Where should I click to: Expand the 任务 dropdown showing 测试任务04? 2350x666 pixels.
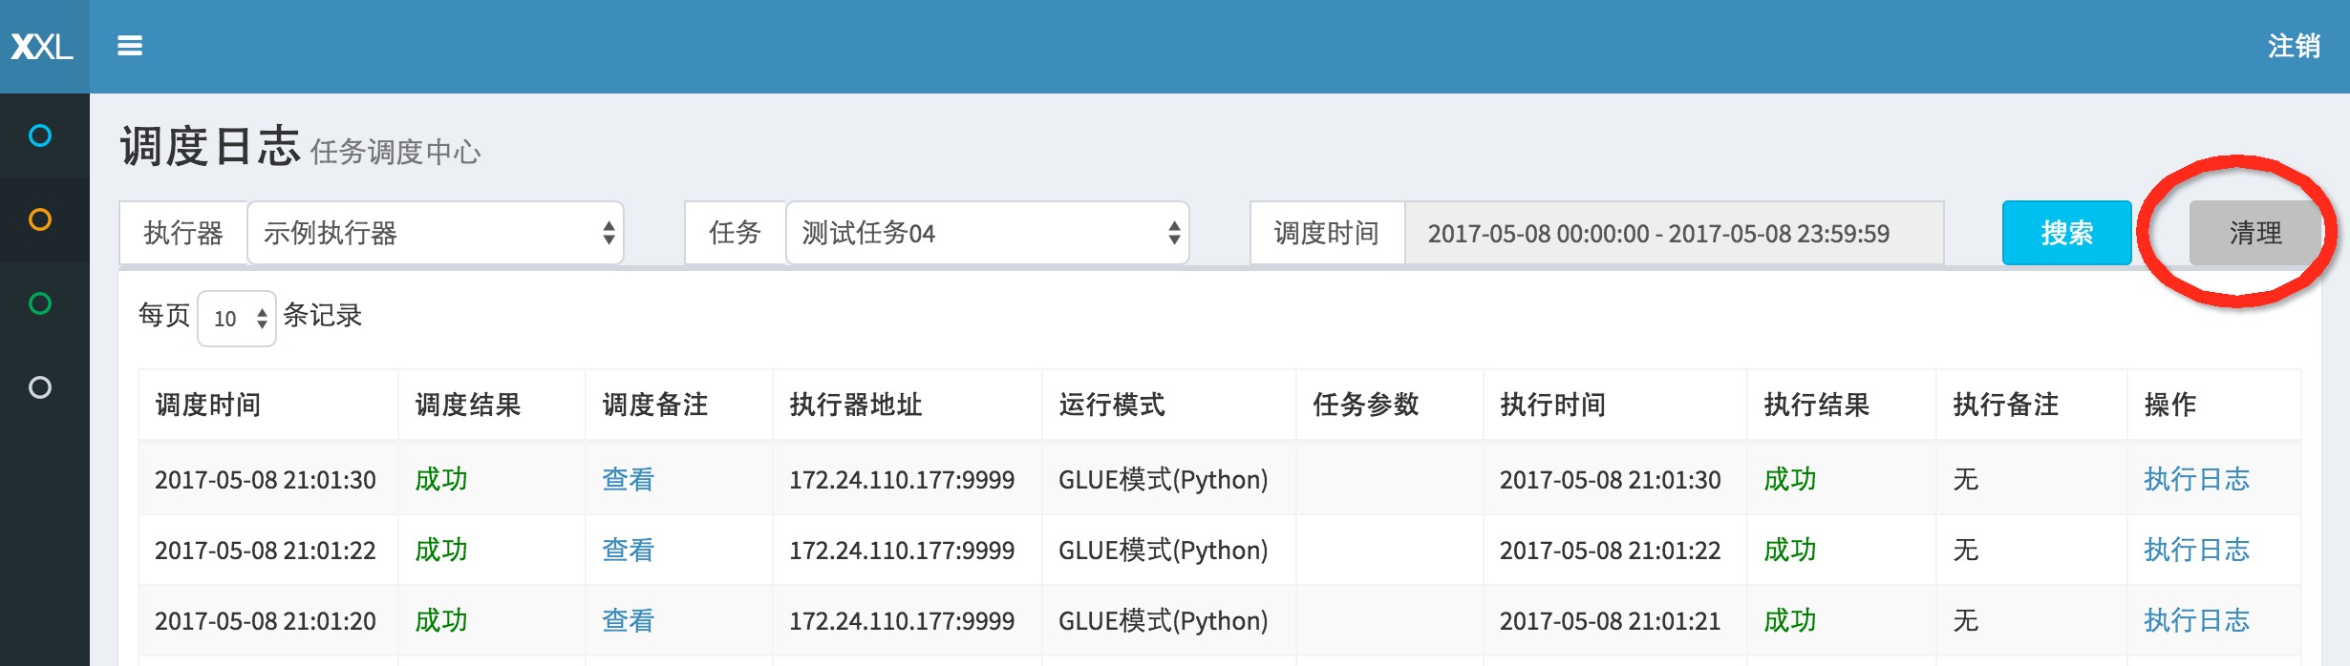pos(986,233)
